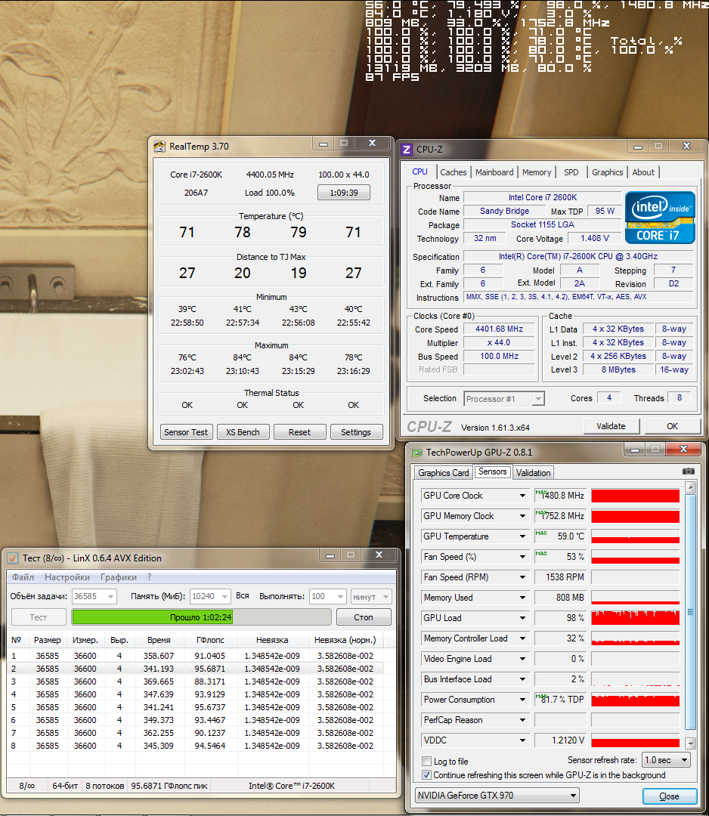Open Power Consumption sensor dropdown
Screen dimensions: 709x816
click(522, 700)
